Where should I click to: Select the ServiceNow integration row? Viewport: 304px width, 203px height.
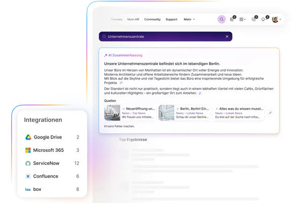point(52,163)
